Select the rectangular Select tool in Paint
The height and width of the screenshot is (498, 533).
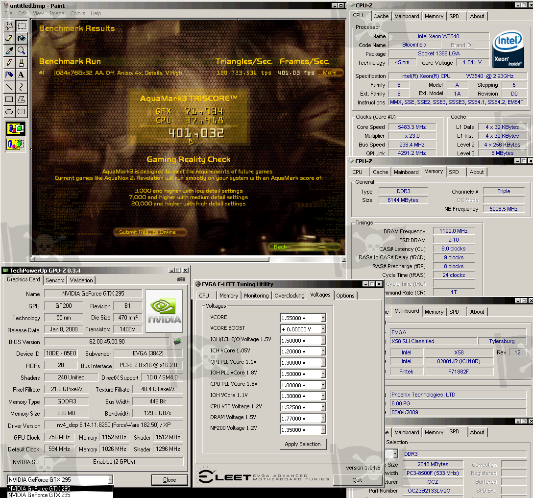click(x=22, y=26)
